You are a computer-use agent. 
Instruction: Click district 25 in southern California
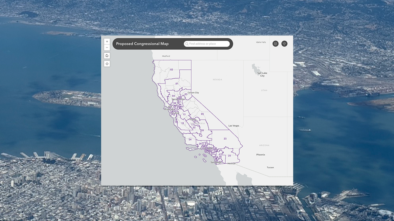coord(229,156)
